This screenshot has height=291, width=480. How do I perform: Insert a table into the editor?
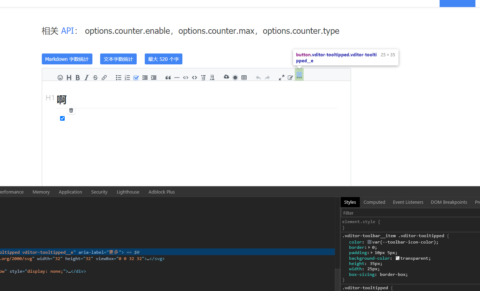click(x=244, y=77)
